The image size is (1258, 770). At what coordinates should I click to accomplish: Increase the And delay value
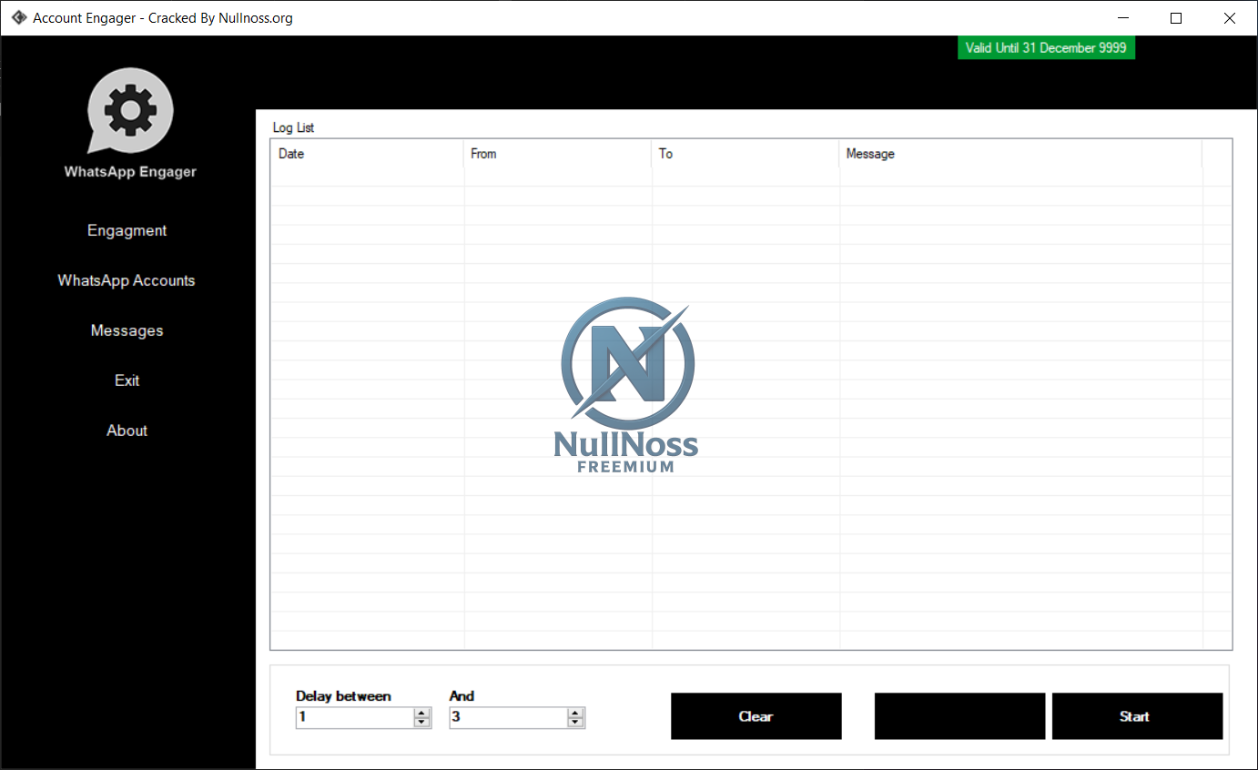(575, 713)
